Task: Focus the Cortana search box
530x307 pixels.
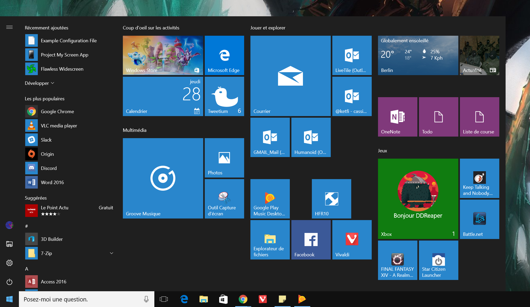Action: [x=87, y=299]
